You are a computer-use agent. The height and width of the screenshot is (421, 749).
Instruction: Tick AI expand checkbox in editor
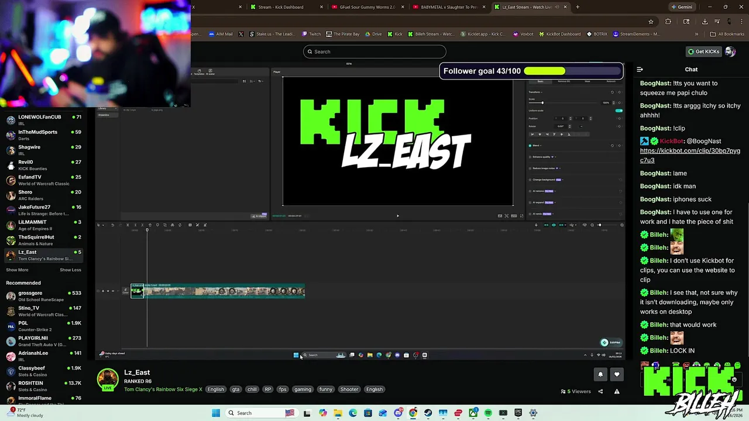pyautogui.click(x=530, y=202)
